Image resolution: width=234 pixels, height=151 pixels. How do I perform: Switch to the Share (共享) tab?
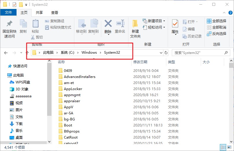pos(39,13)
